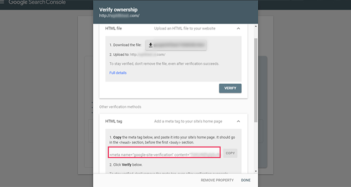
Task: Open the Full details link
Action: (118, 72)
